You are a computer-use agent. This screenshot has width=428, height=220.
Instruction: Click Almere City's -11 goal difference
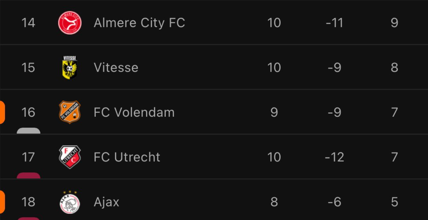334,23
